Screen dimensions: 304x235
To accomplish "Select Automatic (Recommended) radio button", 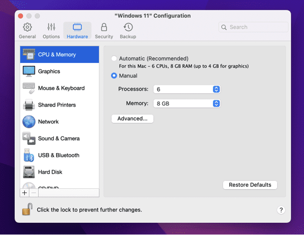I will [114, 59].
